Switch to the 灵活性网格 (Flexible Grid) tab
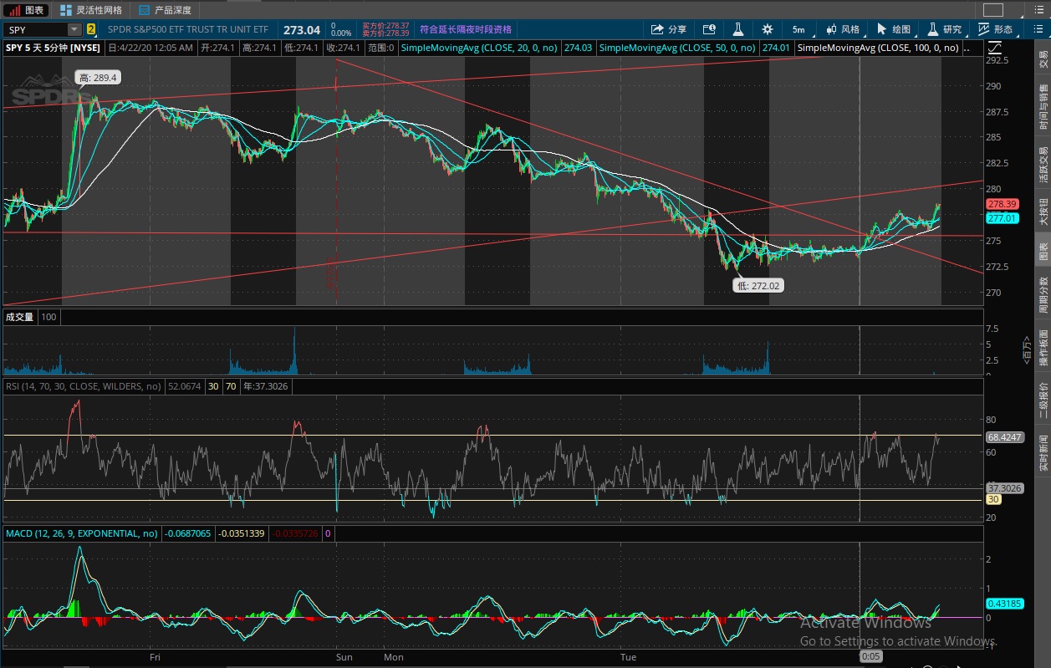This screenshot has width=1051, height=668. coord(90,10)
